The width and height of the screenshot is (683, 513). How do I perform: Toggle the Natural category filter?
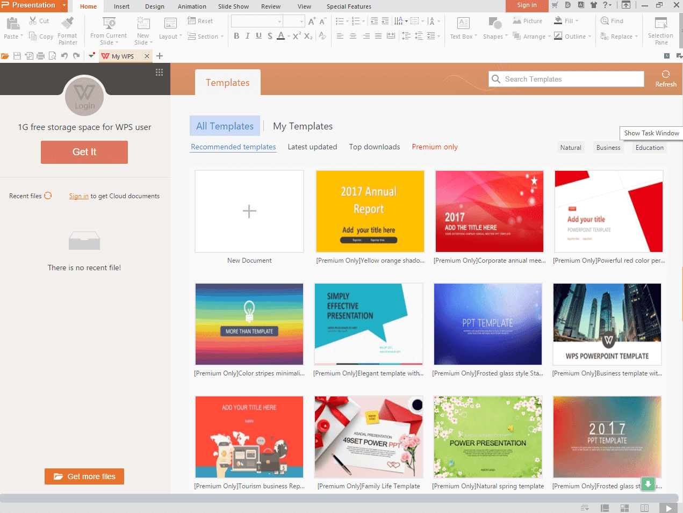570,148
